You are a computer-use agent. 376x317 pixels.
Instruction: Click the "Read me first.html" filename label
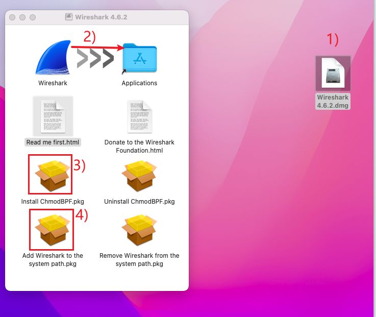click(53, 142)
